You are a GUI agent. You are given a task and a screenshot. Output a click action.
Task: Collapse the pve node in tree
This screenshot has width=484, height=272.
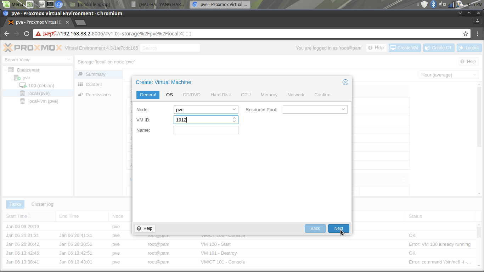pyautogui.click(x=11, y=78)
